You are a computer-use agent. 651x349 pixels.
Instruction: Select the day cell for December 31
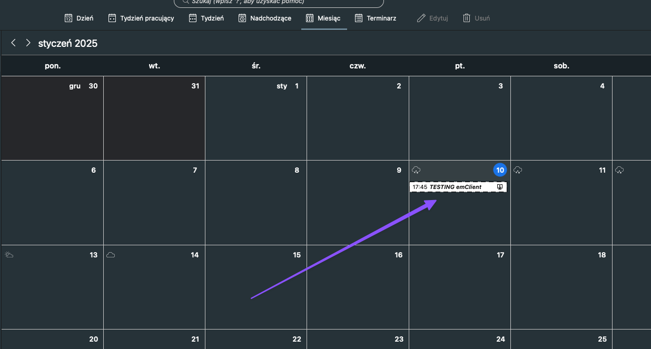point(154,118)
